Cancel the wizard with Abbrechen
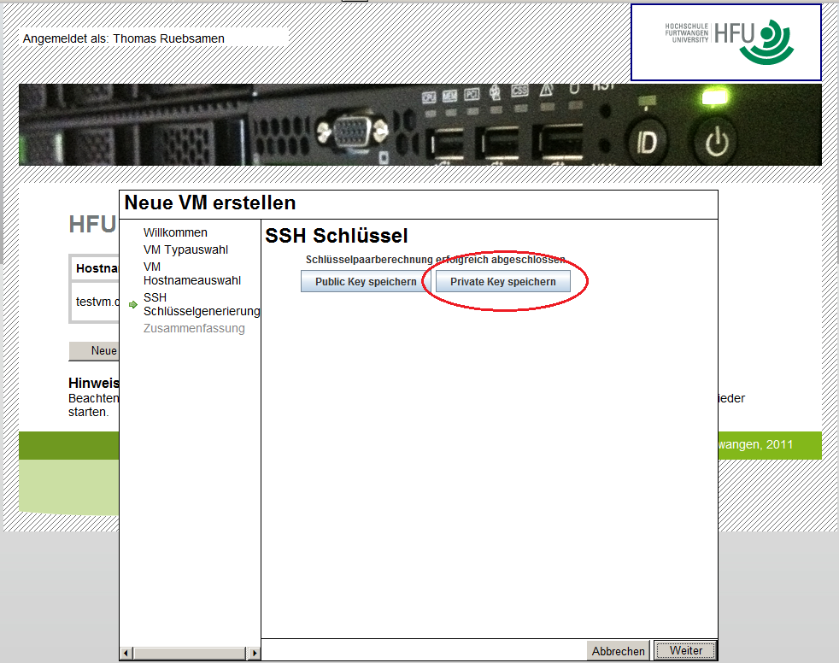Image resolution: width=839 pixels, height=663 pixels. coord(618,650)
